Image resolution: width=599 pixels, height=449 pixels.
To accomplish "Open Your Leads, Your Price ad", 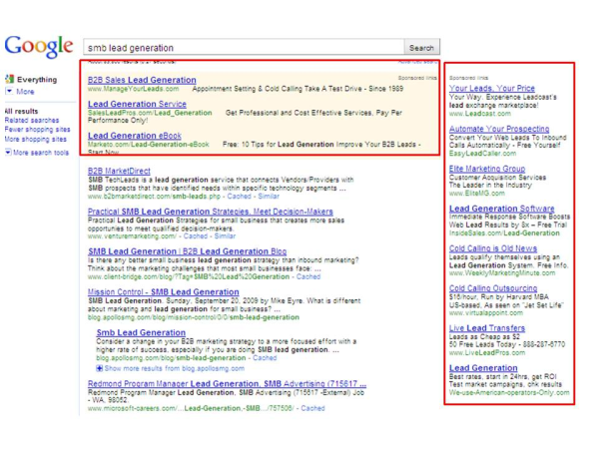I will (491, 88).
